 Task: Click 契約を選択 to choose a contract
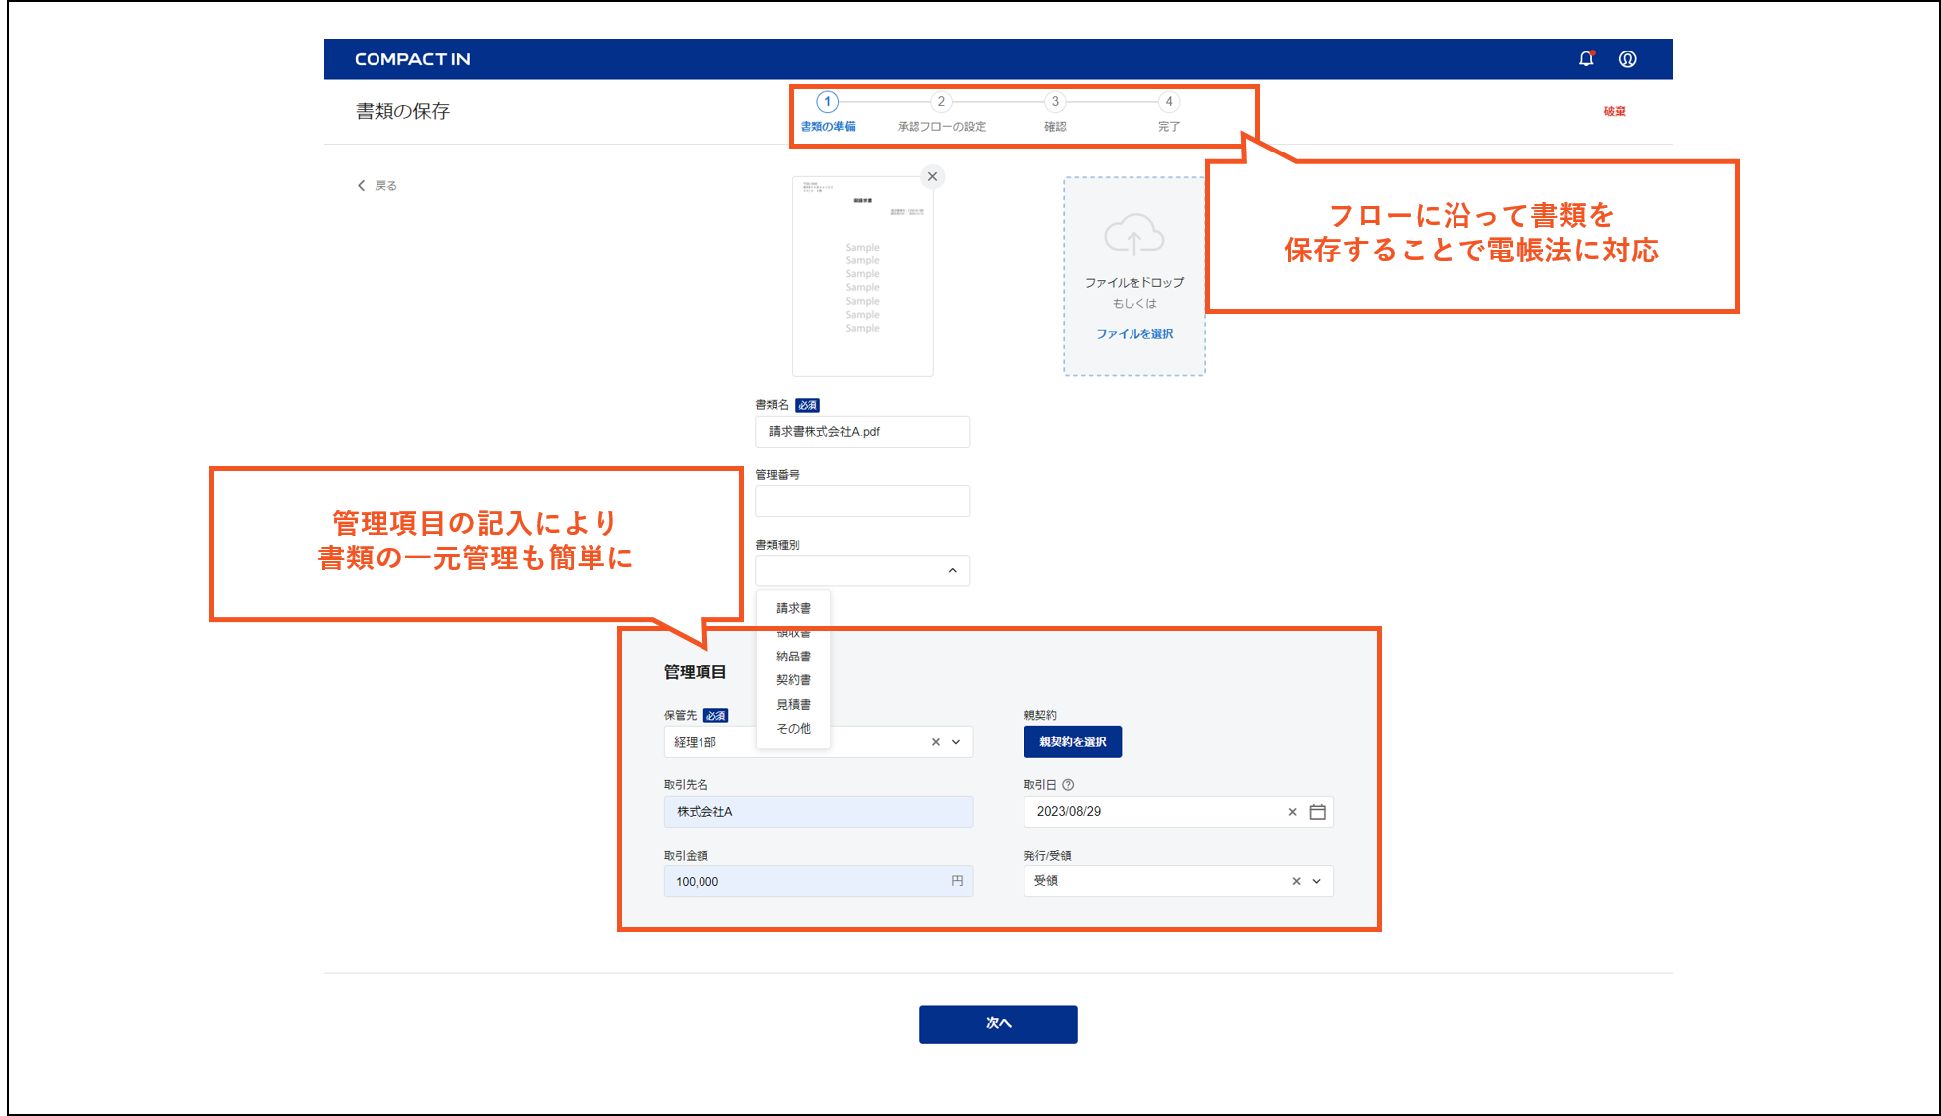(x=1073, y=742)
